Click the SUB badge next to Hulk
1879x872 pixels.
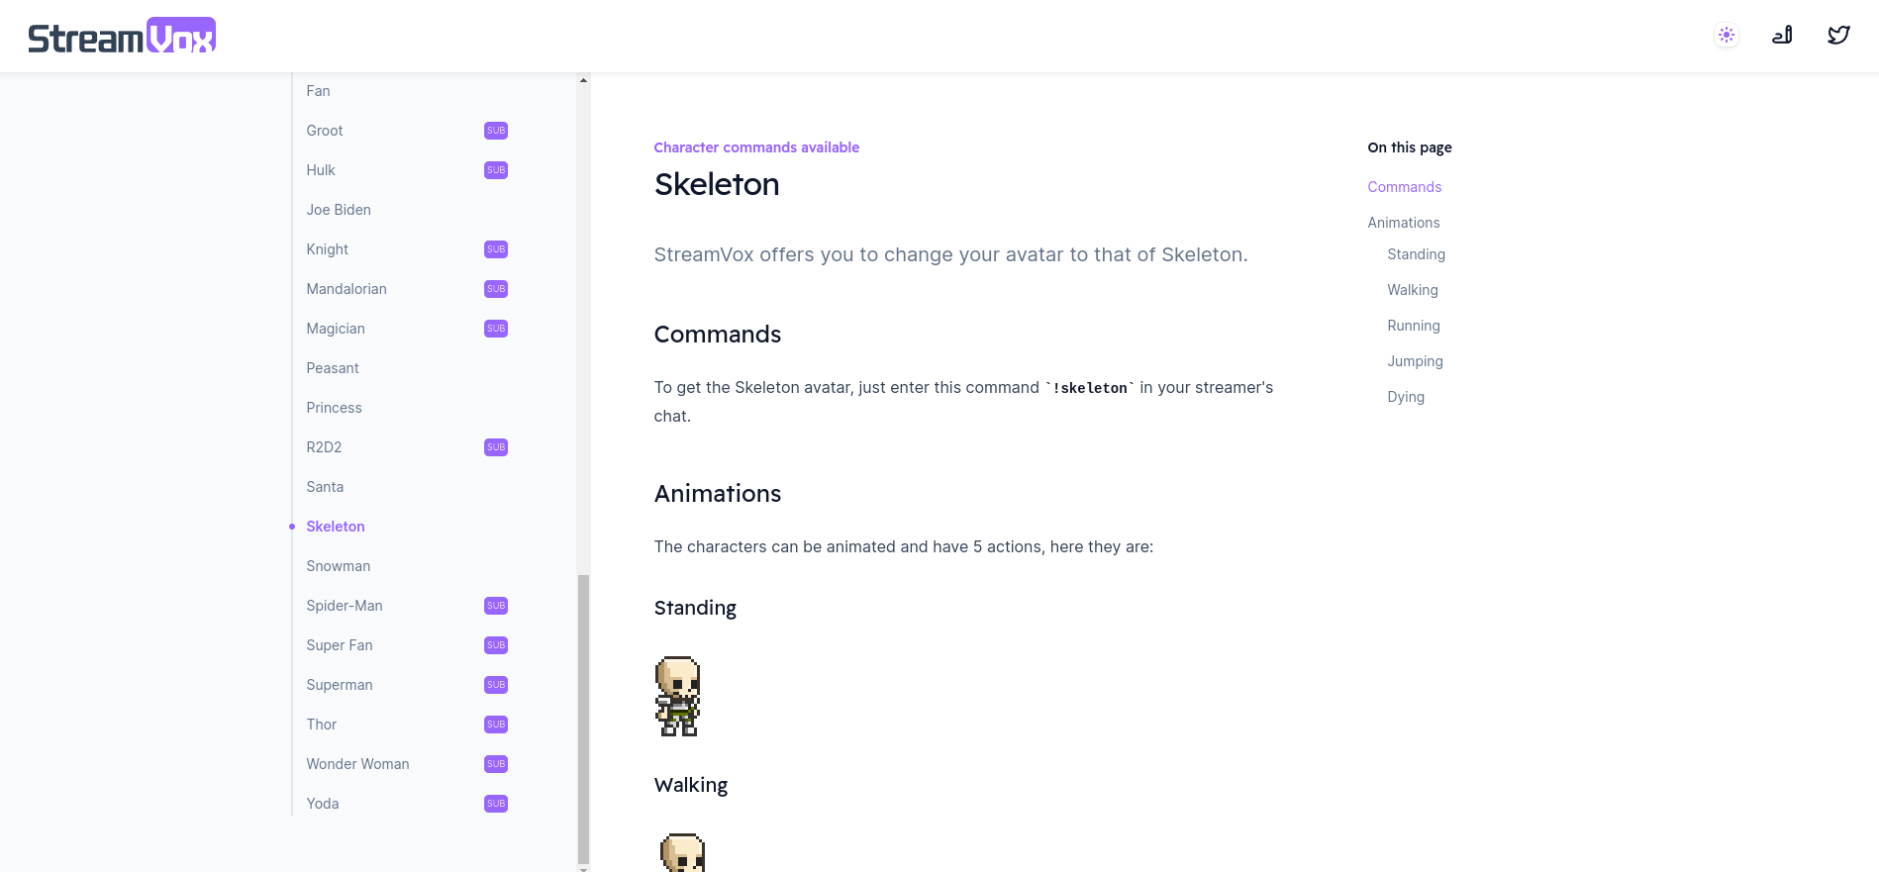point(496,170)
